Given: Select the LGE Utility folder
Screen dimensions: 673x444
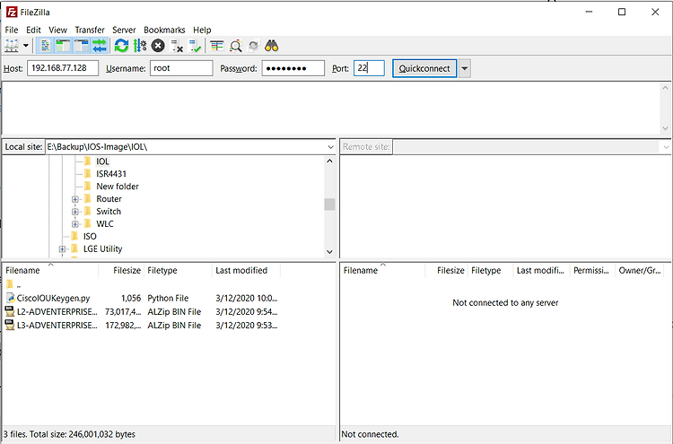Looking at the screenshot, I should (x=102, y=248).
